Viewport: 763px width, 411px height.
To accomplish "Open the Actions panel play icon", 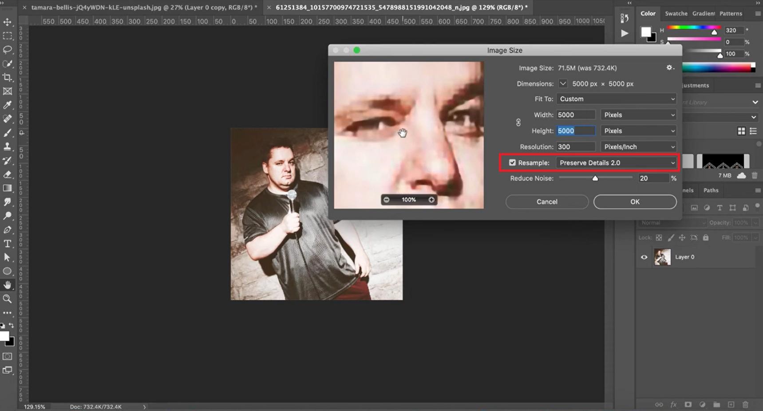I will pyautogui.click(x=625, y=33).
